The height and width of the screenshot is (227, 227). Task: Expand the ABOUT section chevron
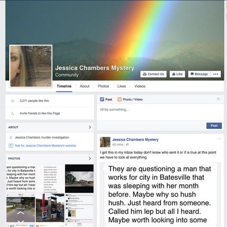click(x=90, y=127)
